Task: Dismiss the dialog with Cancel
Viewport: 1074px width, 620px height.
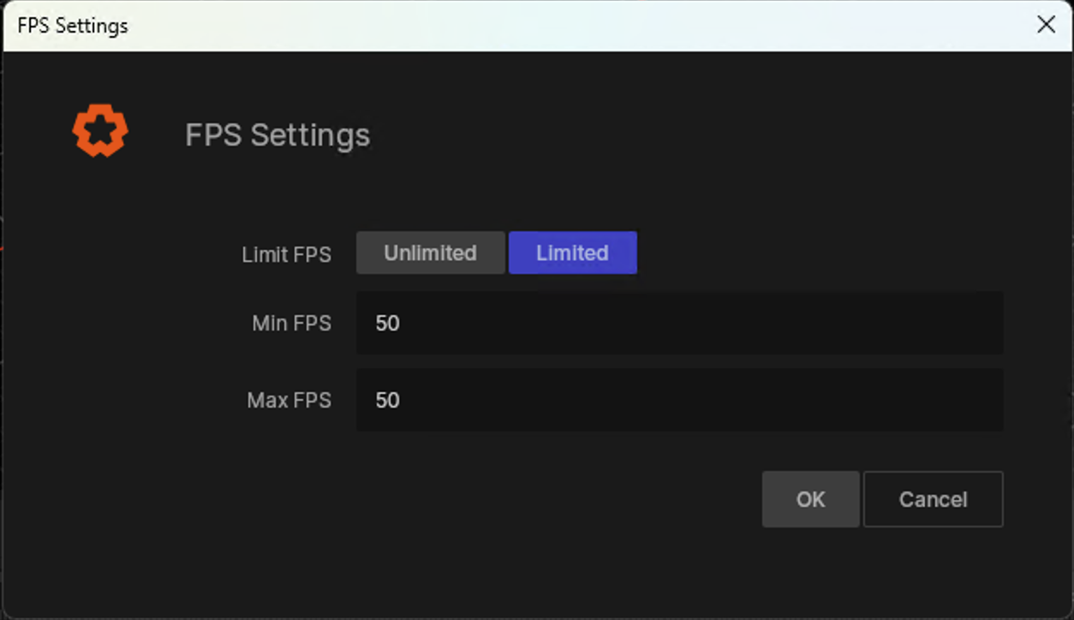Action: click(933, 499)
